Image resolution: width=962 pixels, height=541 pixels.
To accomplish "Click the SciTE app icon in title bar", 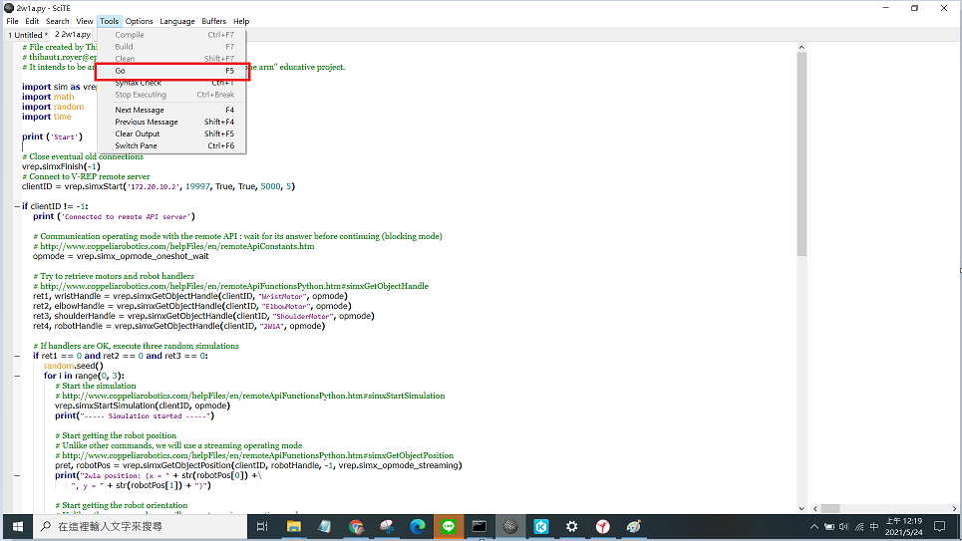I will pos(8,7).
